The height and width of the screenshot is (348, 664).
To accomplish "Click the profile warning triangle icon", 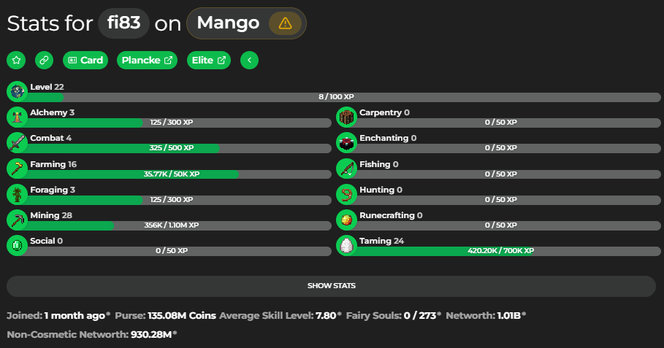I will [285, 23].
